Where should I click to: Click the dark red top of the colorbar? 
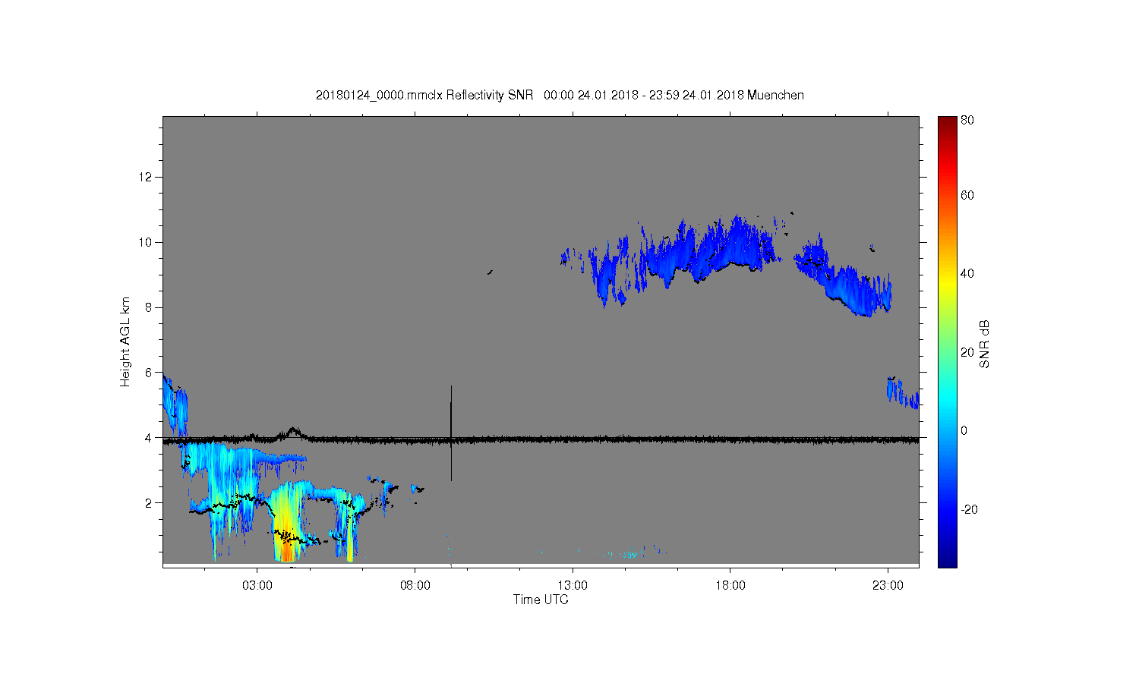pyautogui.click(x=947, y=123)
